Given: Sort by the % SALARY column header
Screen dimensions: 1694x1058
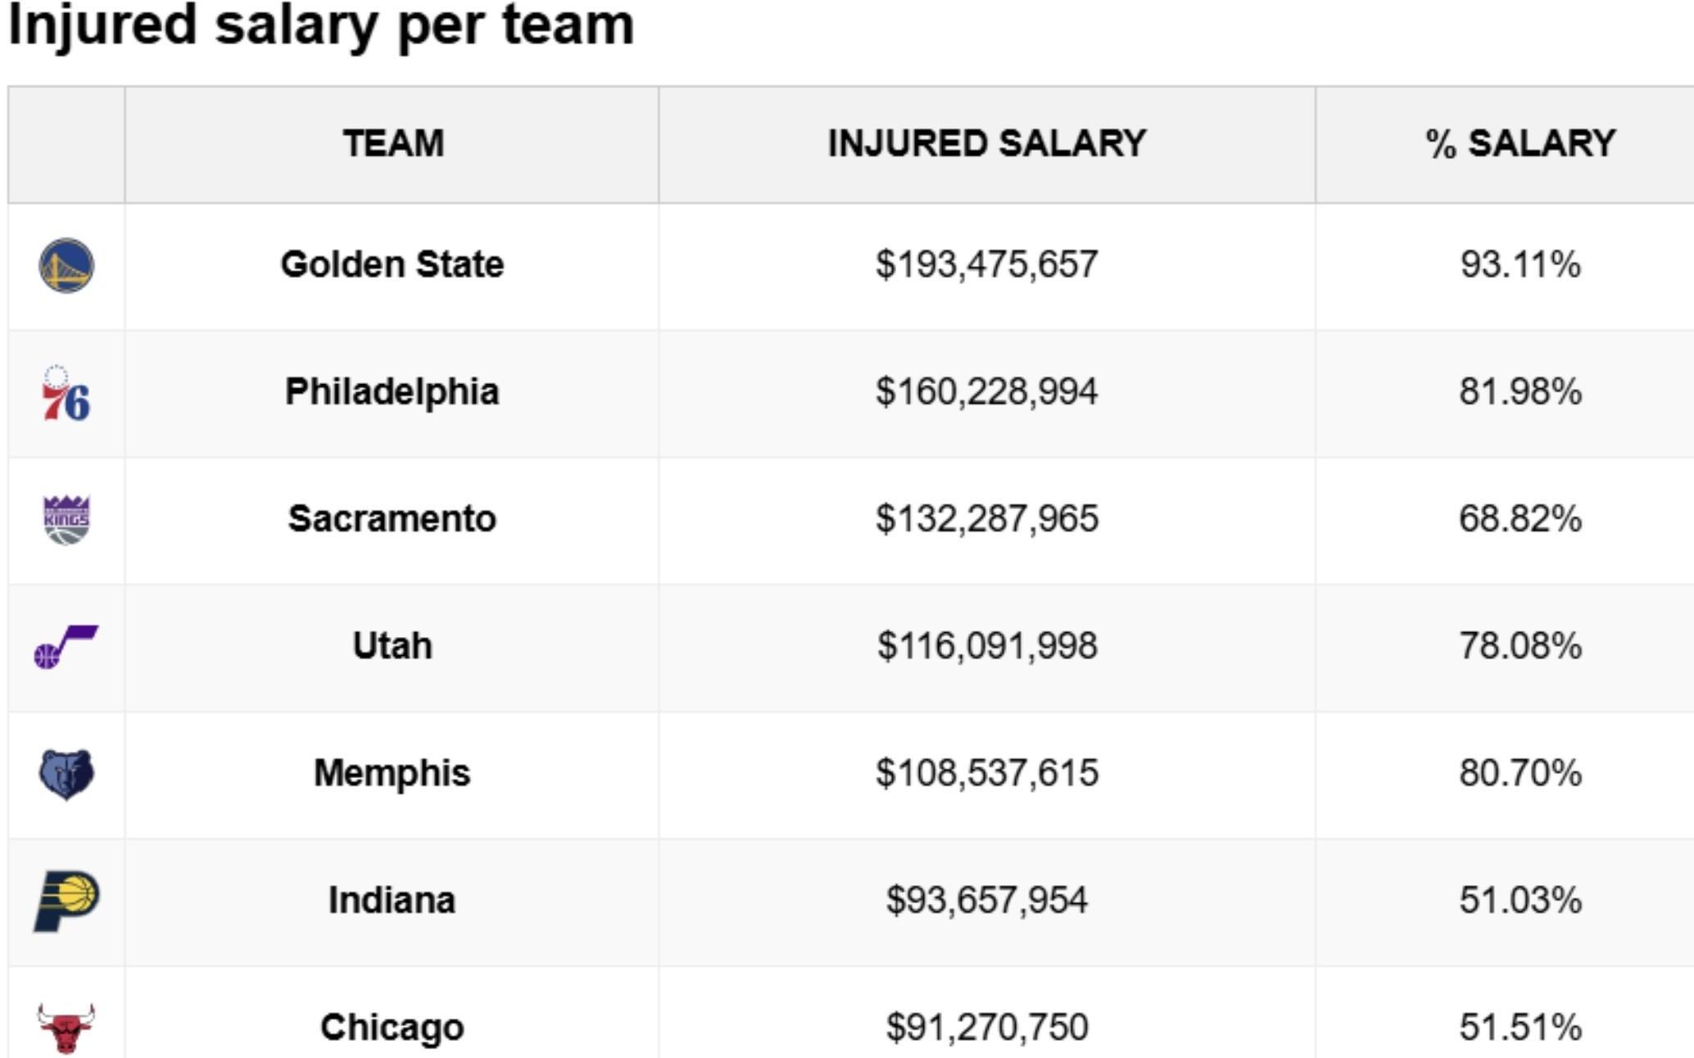Looking at the screenshot, I should click(x=1520, y=144).
